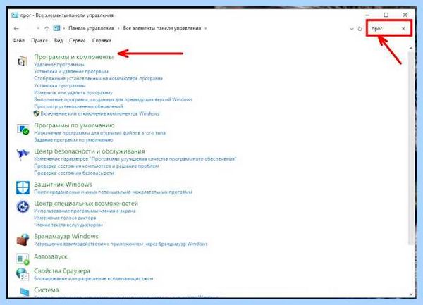Click Изменить или удалить программу link
This screenshot has width=423, height=305.
(73, 93)
